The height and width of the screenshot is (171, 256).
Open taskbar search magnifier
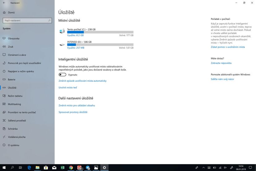[12, 168]
